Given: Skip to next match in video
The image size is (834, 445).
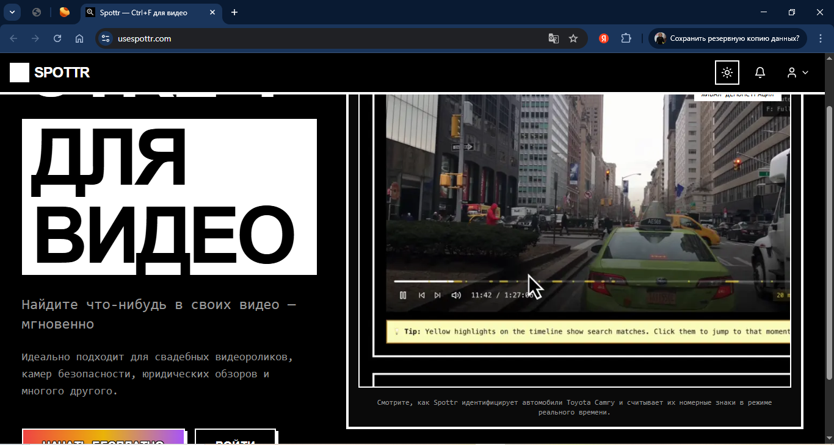Looking at the screenshot, I should tap(437, 295).
